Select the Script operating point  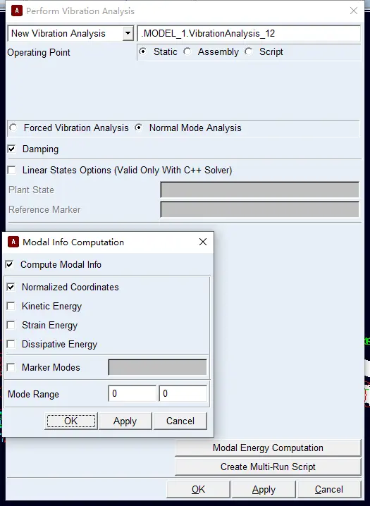tap(249, 51)
